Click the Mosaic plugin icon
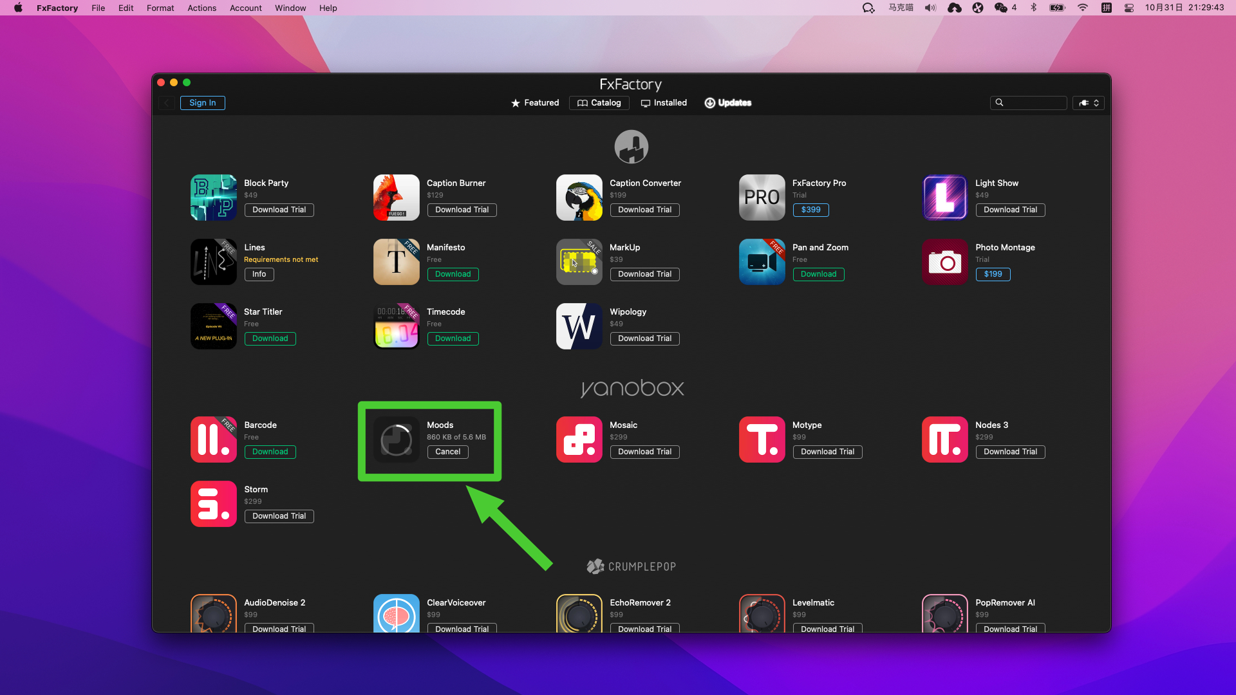This screenshot has width=1236, height=695. [579, 440]
